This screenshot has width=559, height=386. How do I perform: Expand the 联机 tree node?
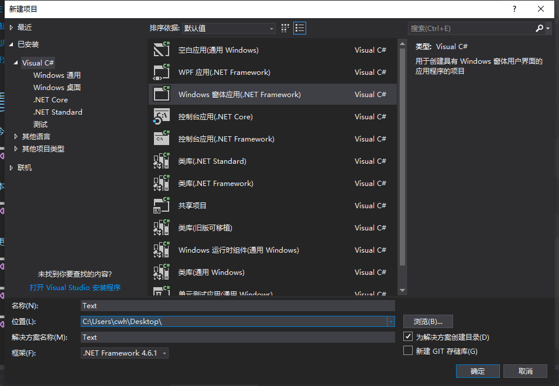coord(11,168)
